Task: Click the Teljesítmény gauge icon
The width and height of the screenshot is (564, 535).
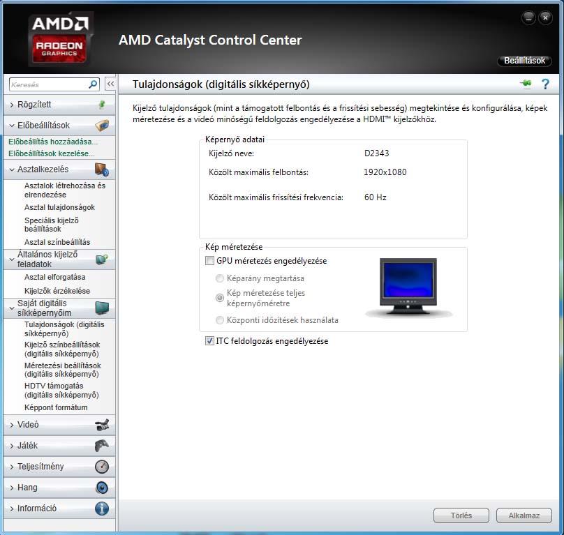Action: point(102,467)
